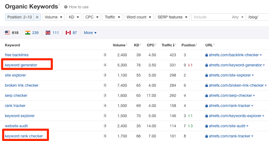Click the word count badge for website audit
269x141 pixels.
pyautogui.click(x=105, y=126)
